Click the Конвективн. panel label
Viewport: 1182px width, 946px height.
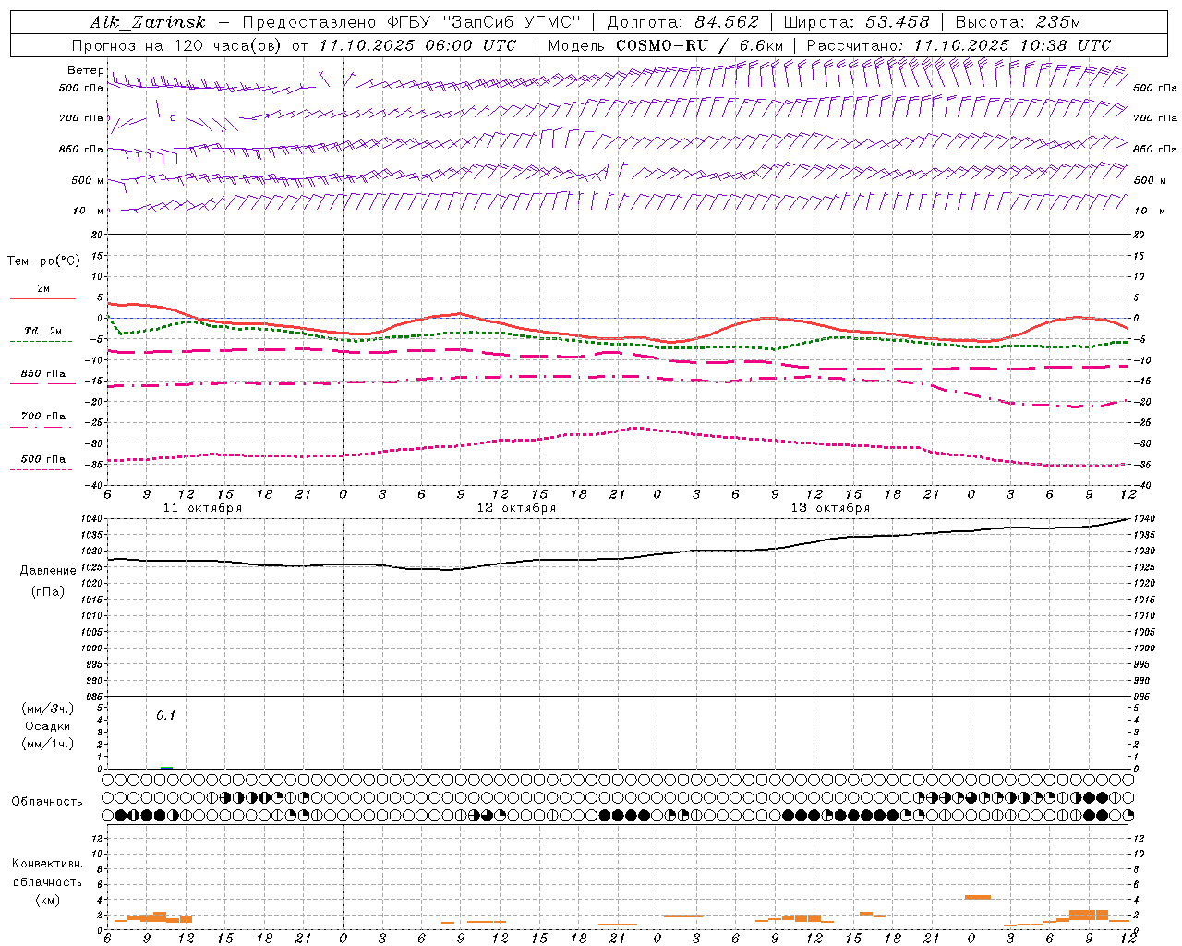48,864
